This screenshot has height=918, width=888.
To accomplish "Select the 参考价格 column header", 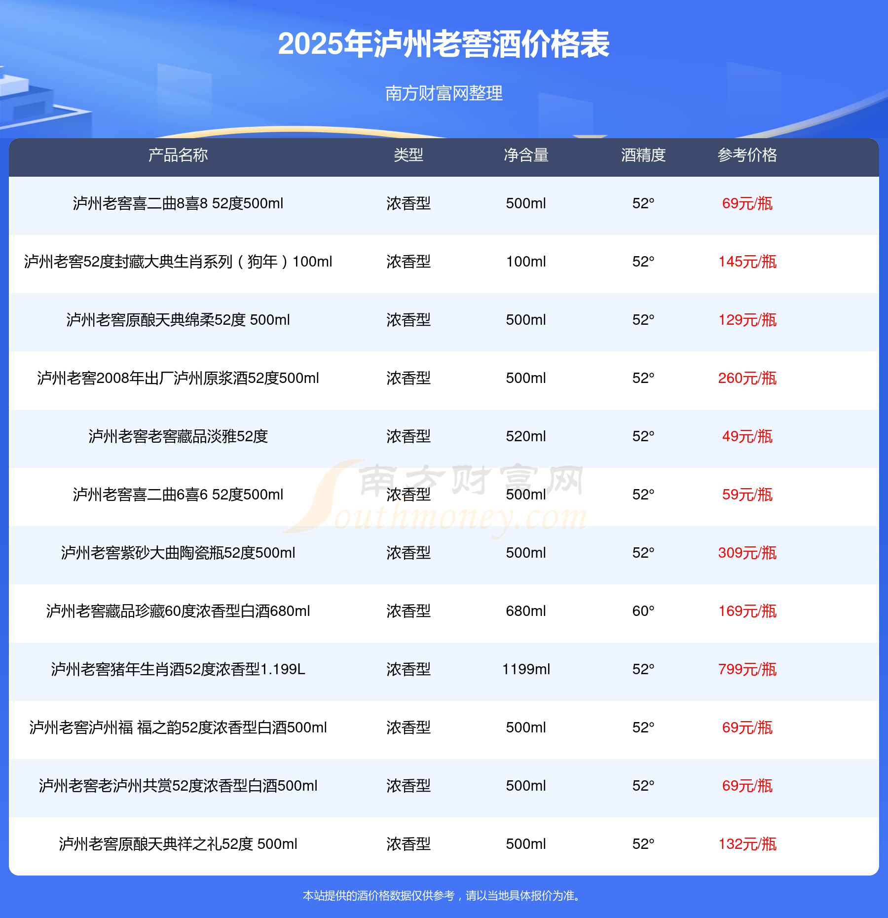I will [x=747, y=155].
